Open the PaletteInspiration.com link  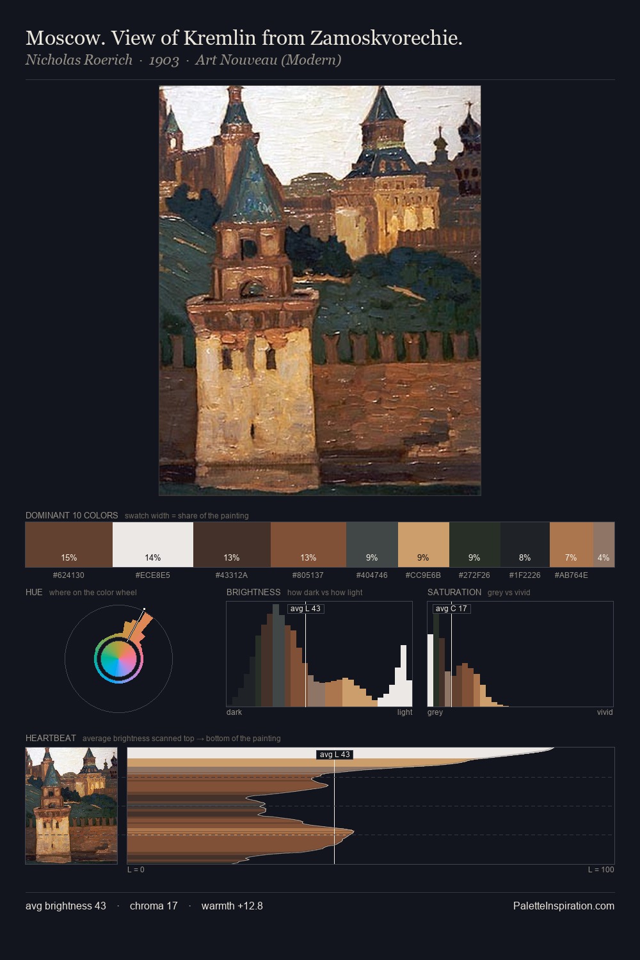[564, 906]
